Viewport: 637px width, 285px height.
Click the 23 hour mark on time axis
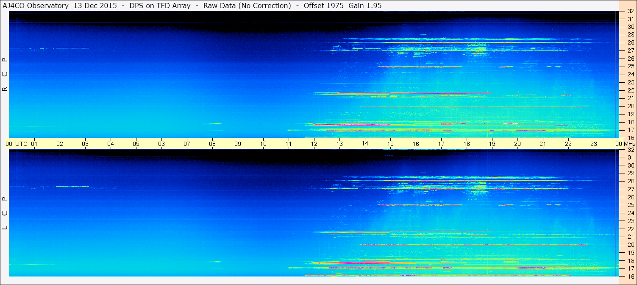[x=594, y=144]
